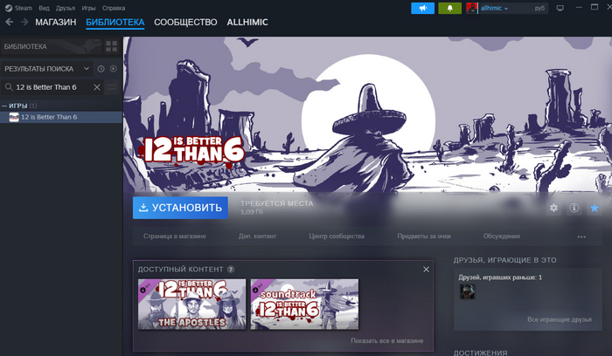Image resolution: width=612 pixels, height=356 pixels.
Task: Clear the search text with X
Action: [97, 87]
